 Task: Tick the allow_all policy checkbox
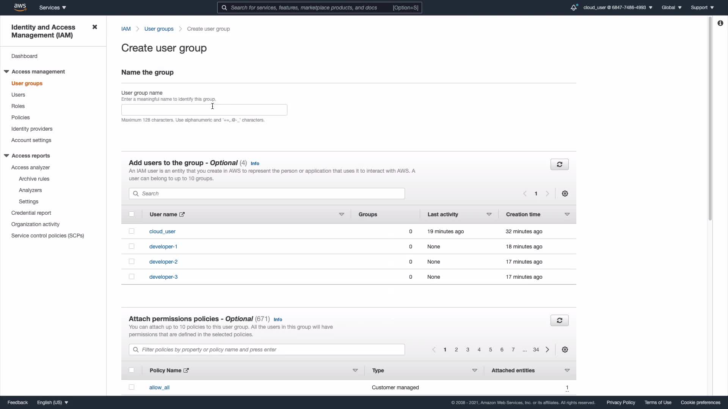[x=132, y=387]
